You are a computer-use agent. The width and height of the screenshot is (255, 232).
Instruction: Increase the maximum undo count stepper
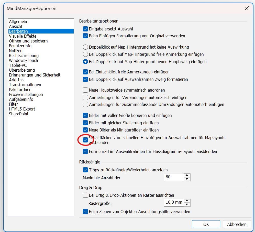pyautogui.click(x=187, y=175)
